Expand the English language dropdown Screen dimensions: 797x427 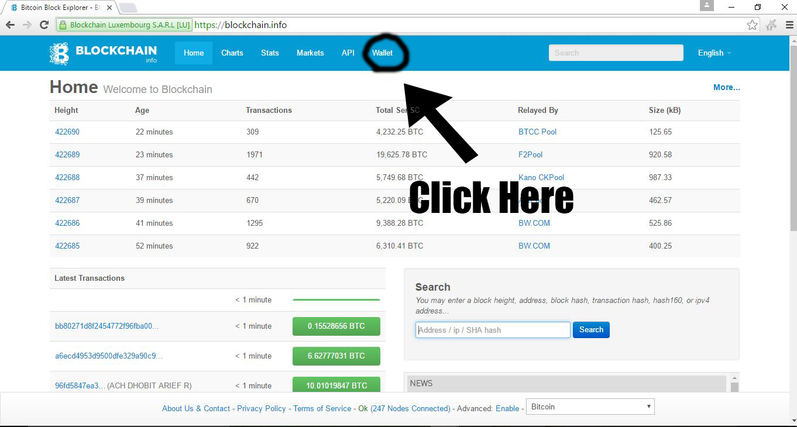point(714,53)
